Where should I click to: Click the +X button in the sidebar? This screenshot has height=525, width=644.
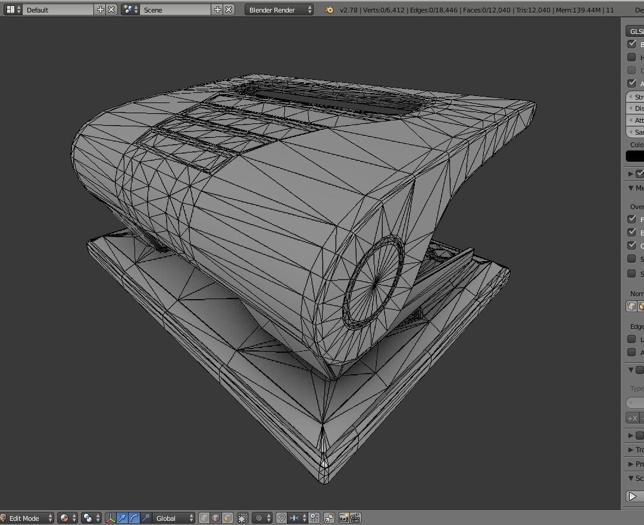[x=633, y=418]
